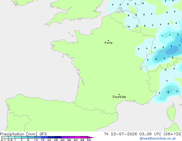The height and width of the screenshot is (141, 182).
Task: Click the '25' legend scale value
Action: pos(56,140)
